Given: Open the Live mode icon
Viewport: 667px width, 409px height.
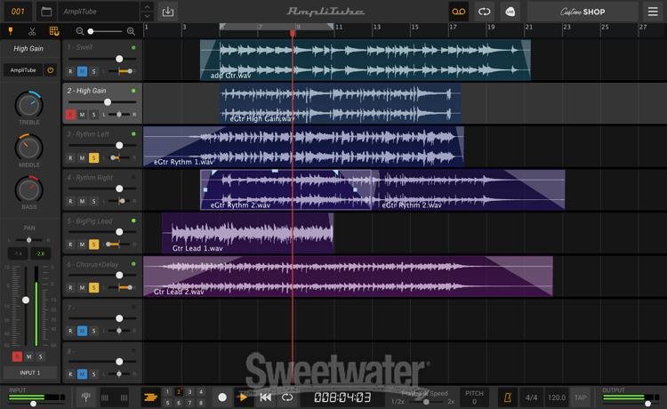Looking at the screenshot, I should 510,12.
